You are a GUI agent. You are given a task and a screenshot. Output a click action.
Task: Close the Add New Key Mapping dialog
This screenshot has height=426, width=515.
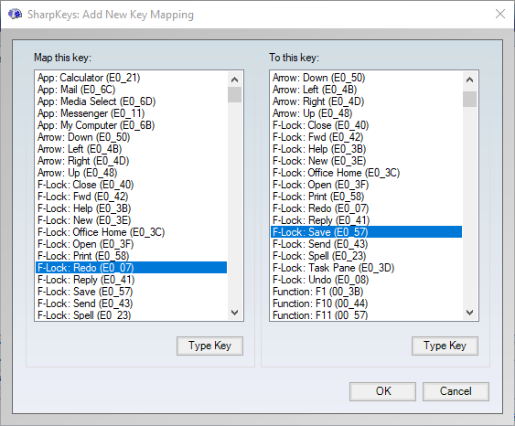tap(500, 14)
